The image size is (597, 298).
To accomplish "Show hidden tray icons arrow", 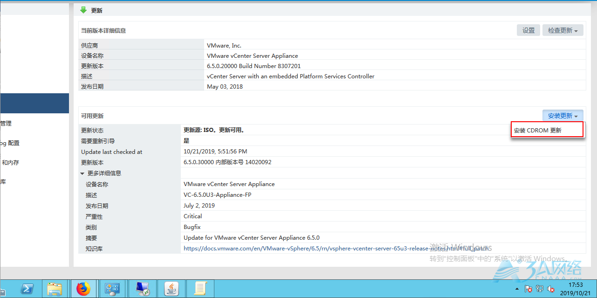I will 516,289.
